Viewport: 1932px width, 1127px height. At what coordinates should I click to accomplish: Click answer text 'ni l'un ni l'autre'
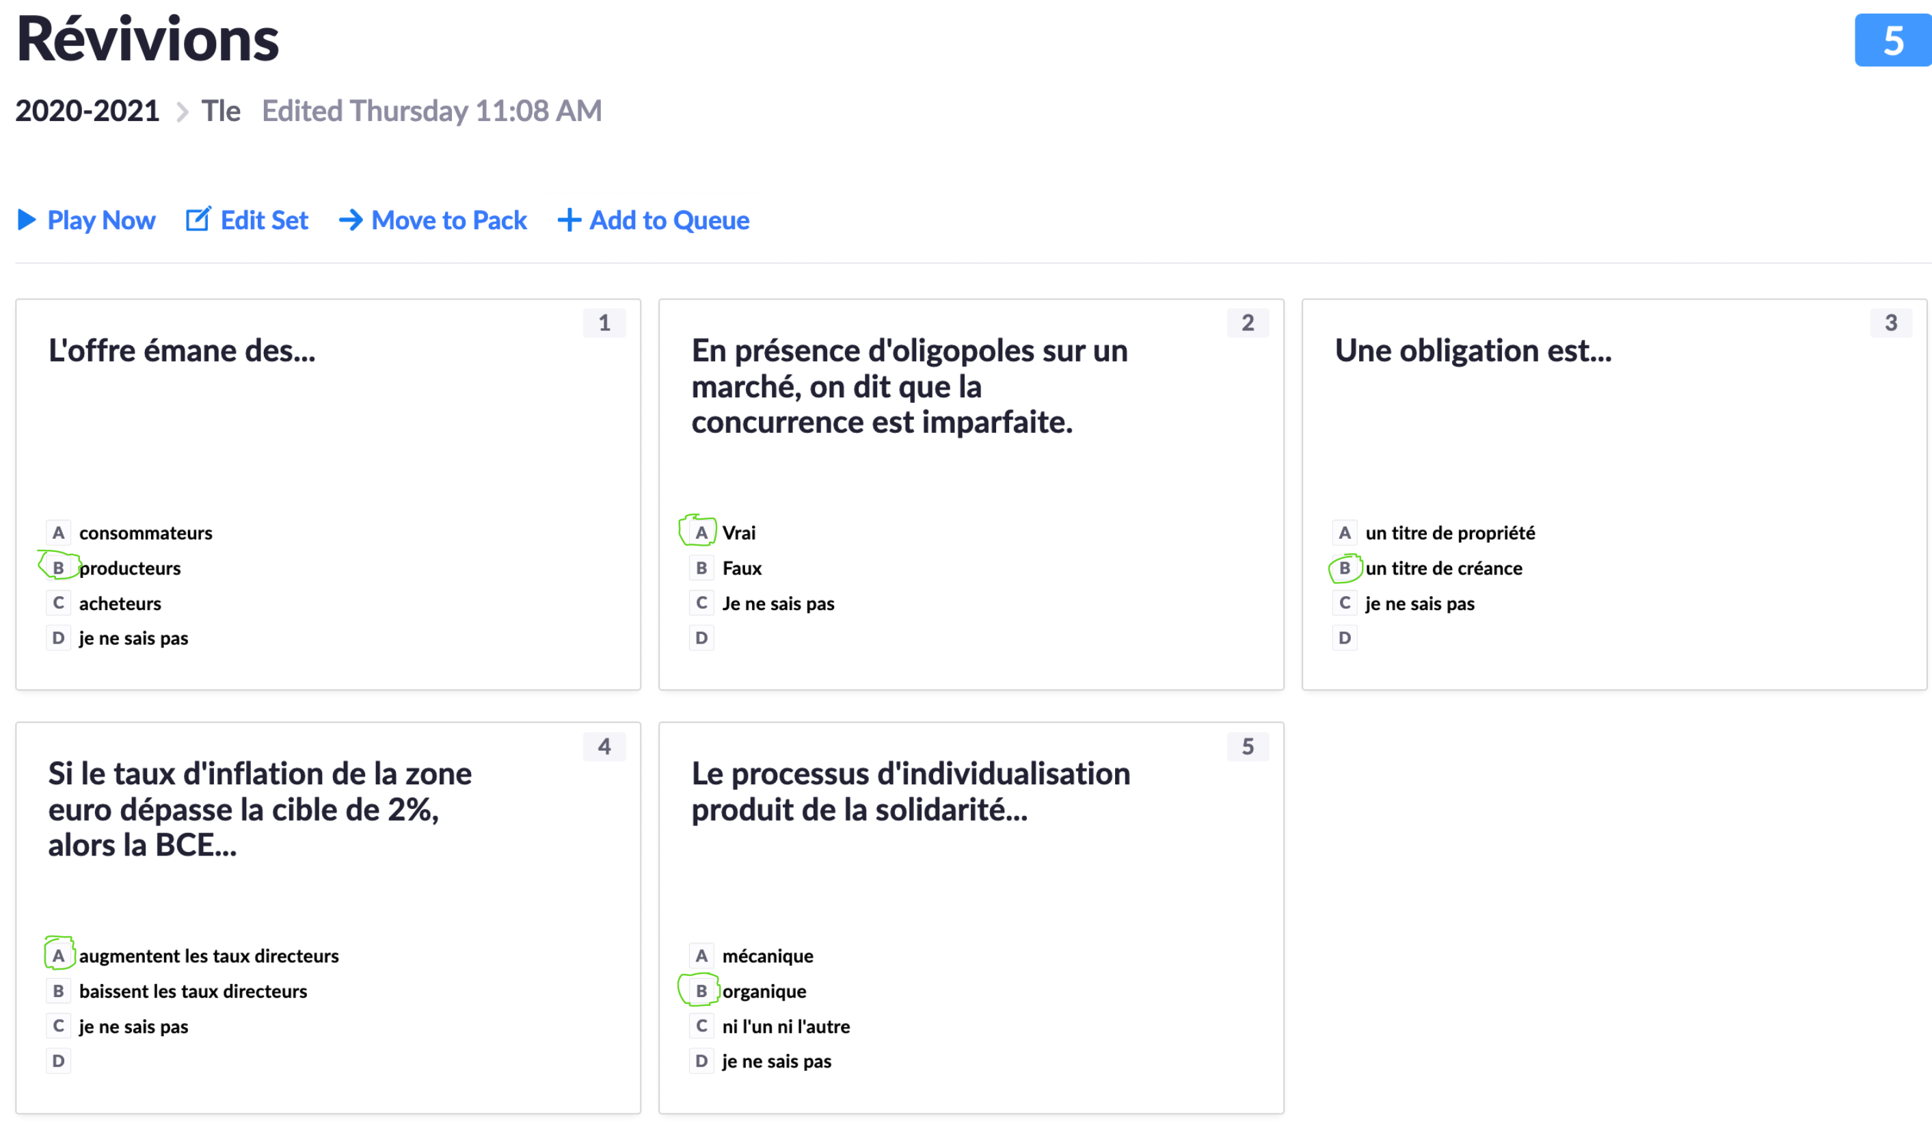(x=787, y=1026)
